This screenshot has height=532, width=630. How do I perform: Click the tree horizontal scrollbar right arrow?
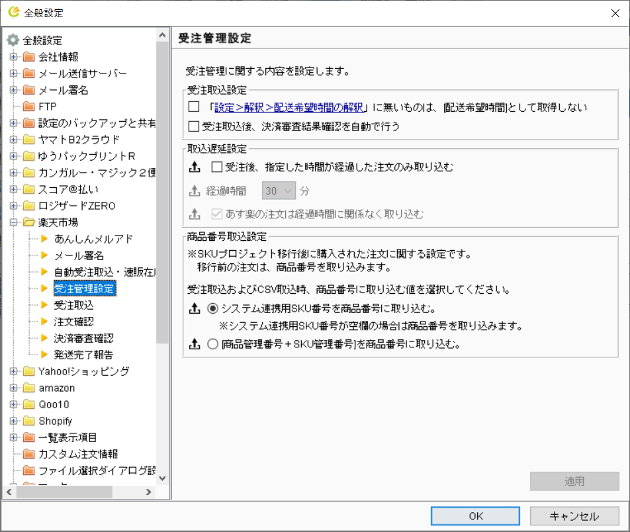[148, 492]
